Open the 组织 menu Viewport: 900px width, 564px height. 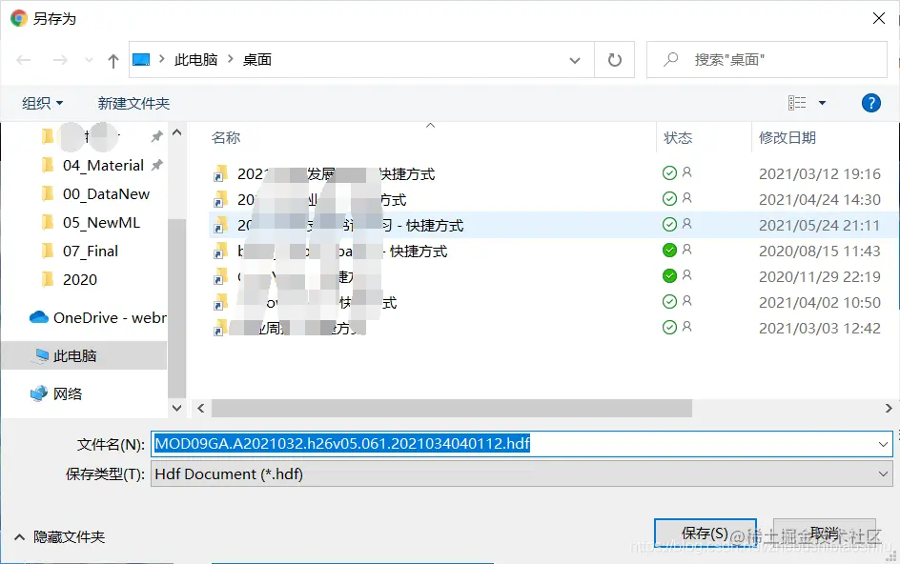(x=42, y=103)
